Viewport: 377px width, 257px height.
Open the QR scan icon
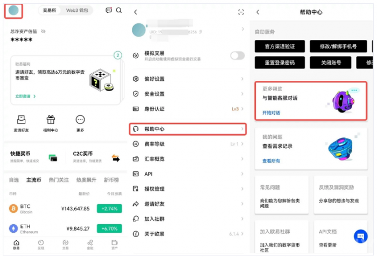[x=241, y=12]
